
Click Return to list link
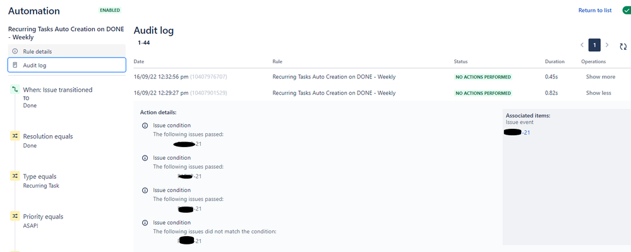pos(595,11)
